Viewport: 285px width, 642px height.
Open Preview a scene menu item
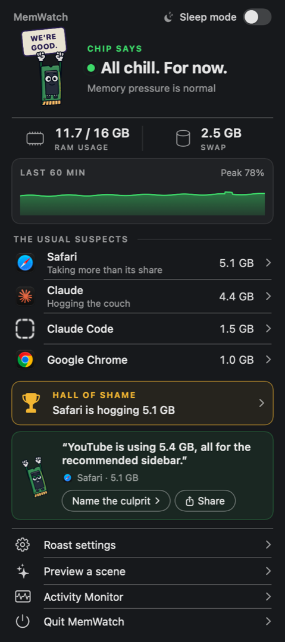coord(142,571)
